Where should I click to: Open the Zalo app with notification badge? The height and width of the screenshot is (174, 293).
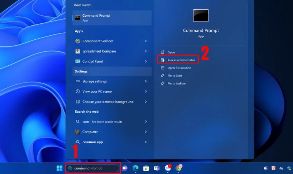pos(168,168)
